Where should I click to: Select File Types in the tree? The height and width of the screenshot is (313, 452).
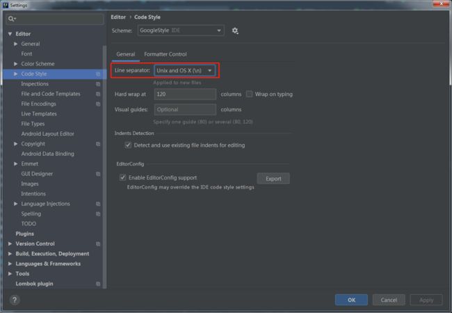[x=33, y=124]
